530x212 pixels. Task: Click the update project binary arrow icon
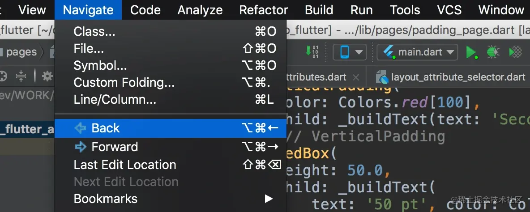312,51
